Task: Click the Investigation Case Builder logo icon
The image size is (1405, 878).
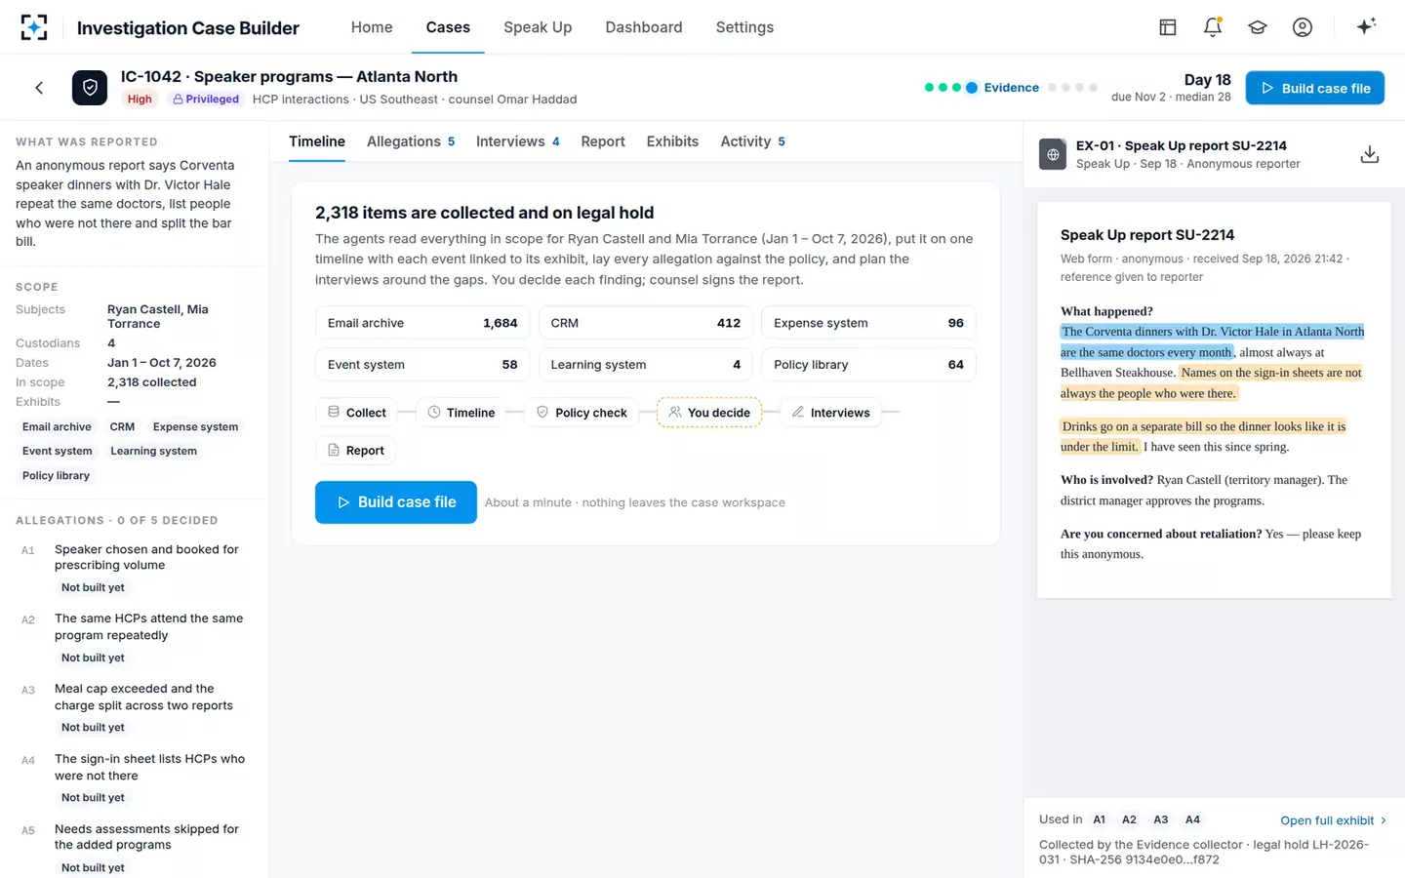Action: 34,27
